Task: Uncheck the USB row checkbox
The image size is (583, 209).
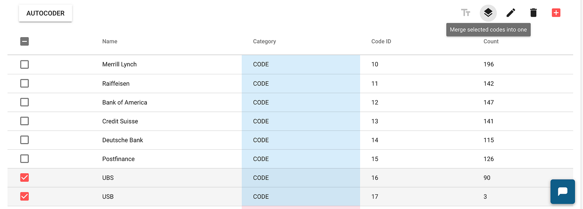Action: point(24,197)
